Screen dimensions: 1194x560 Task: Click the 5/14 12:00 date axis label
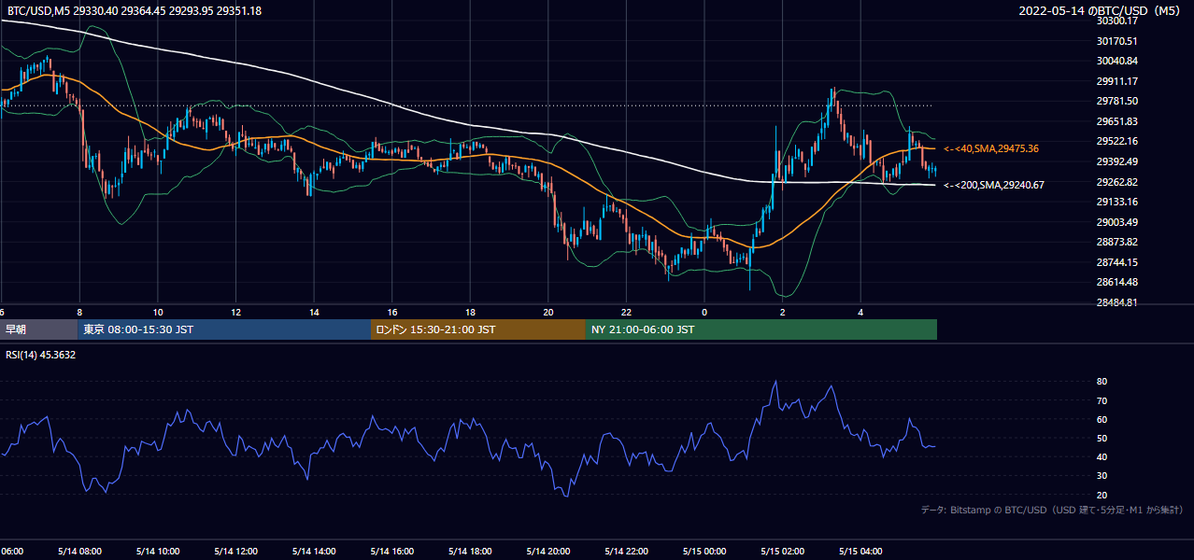[235, 551]
